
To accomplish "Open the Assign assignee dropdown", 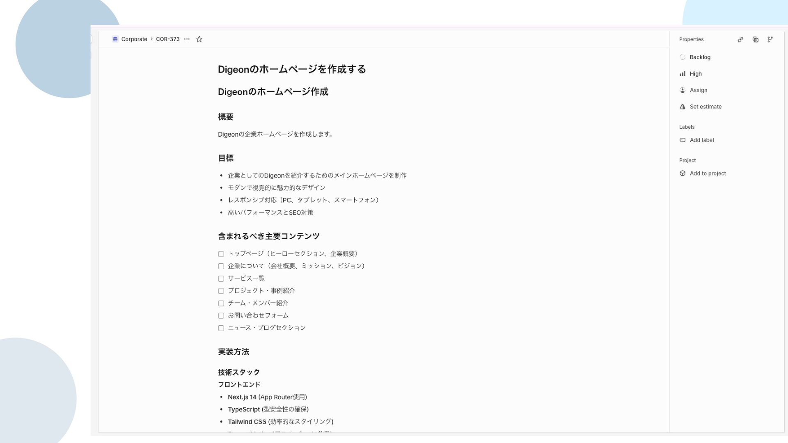I will point(694,90).
